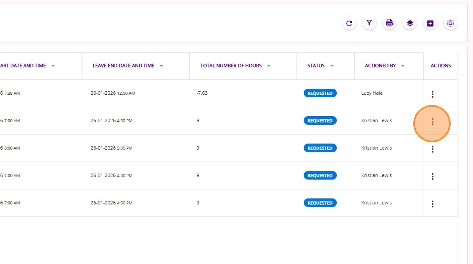This screenshot has width=473, height=264.
Task: Click the Lucy Hale actioned-by name
Action: pos(372,93)
